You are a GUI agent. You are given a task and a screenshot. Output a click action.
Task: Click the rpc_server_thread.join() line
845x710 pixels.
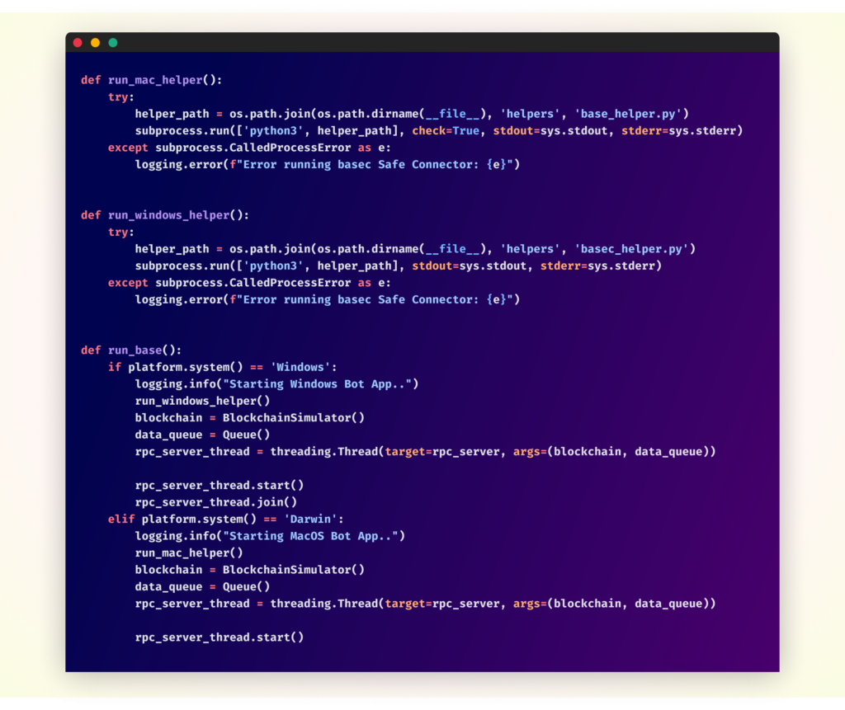click(216, 502)
